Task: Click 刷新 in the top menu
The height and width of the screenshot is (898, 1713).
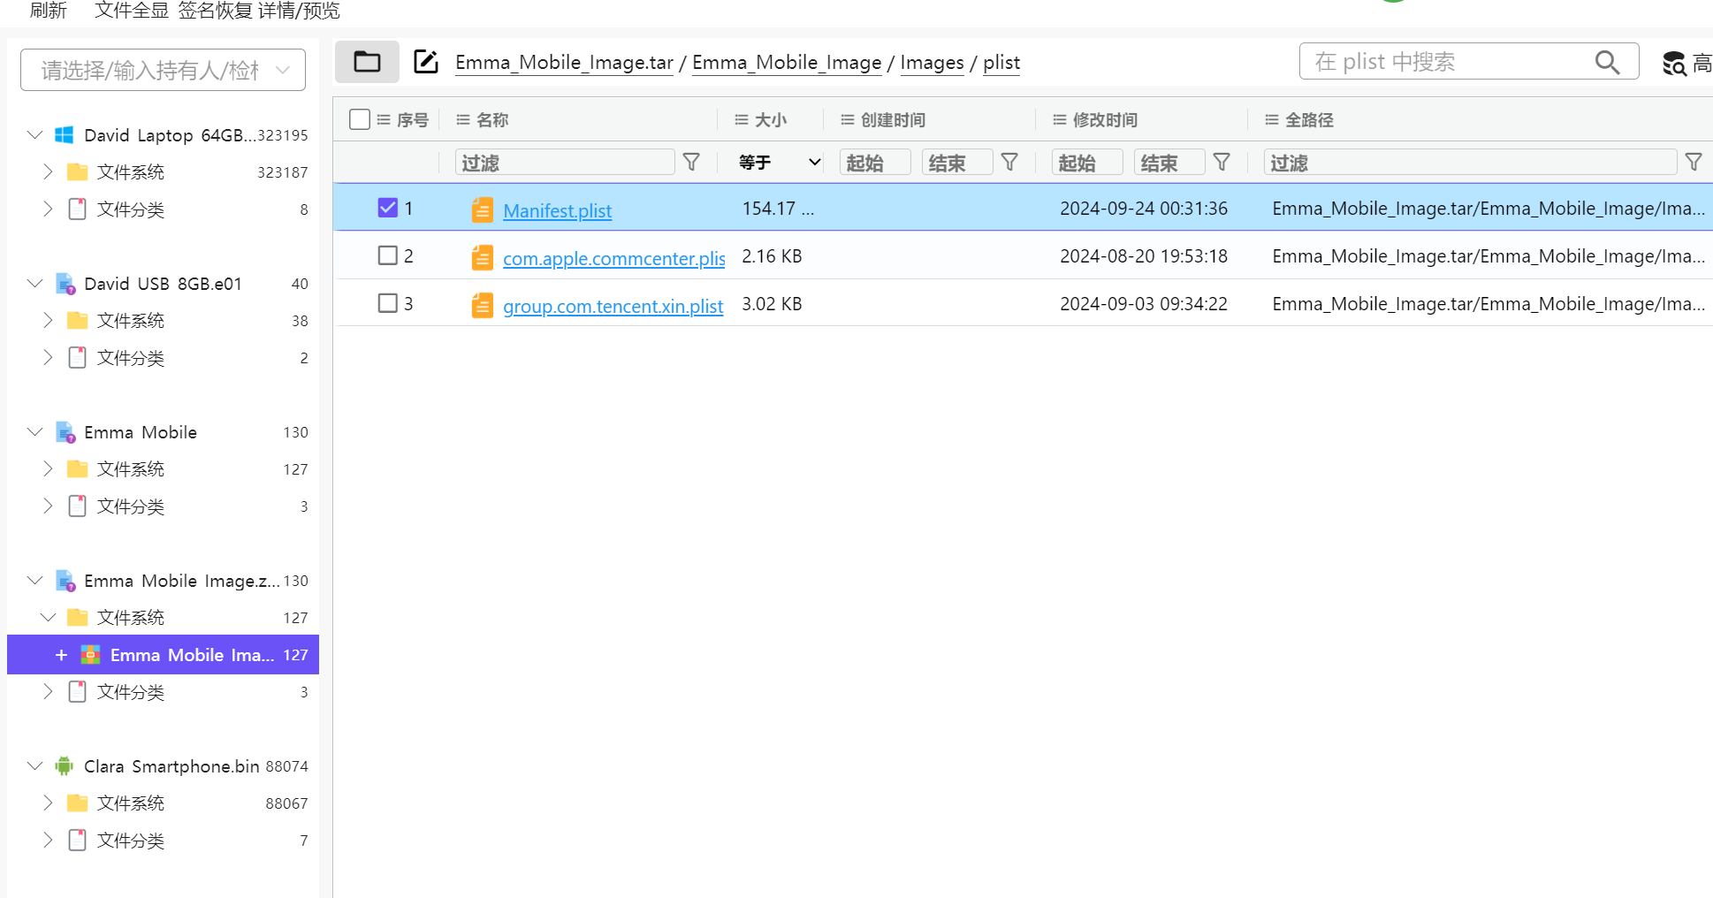Action: click(x=49, y=11)
